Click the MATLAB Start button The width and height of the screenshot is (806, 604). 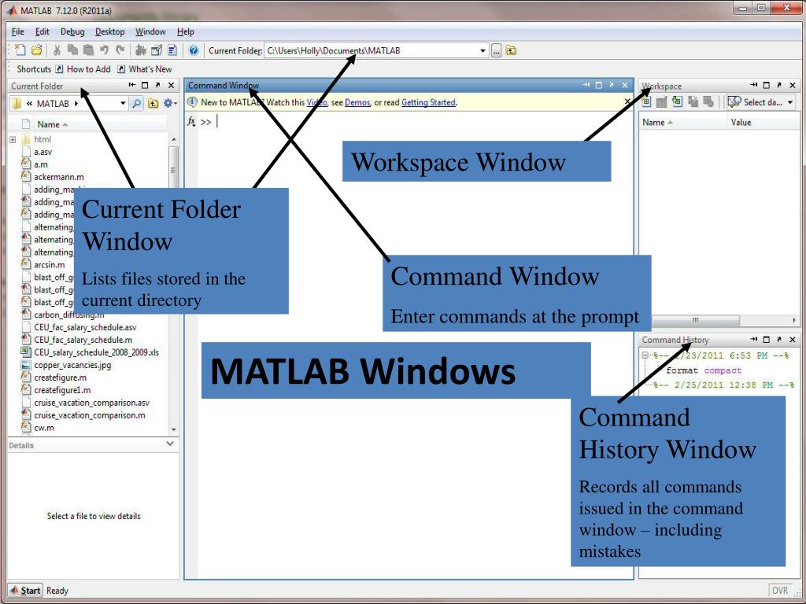click(25, 591)
